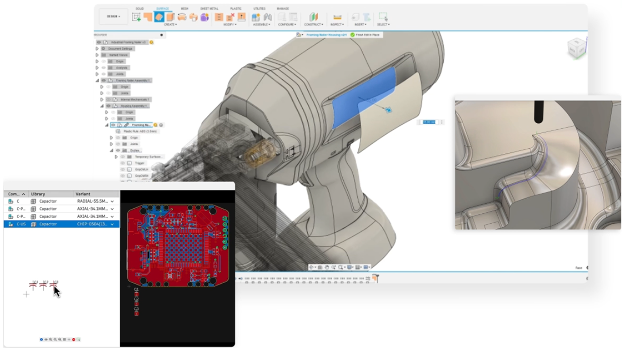Open the ASSEMBLE dropdown menu

262,24
